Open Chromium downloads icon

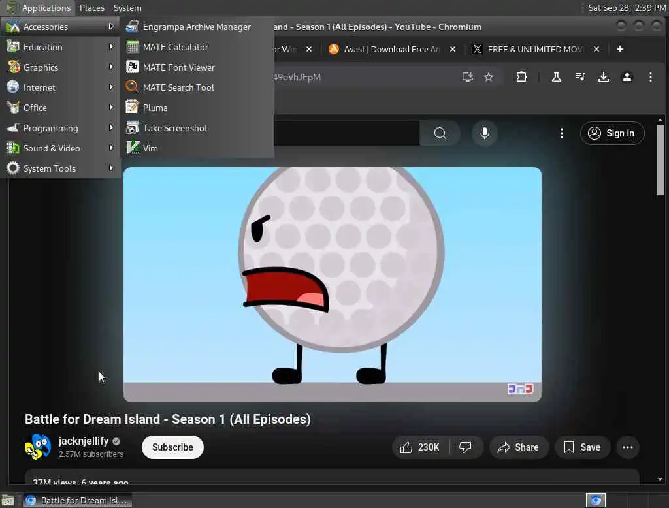(603, 77)
